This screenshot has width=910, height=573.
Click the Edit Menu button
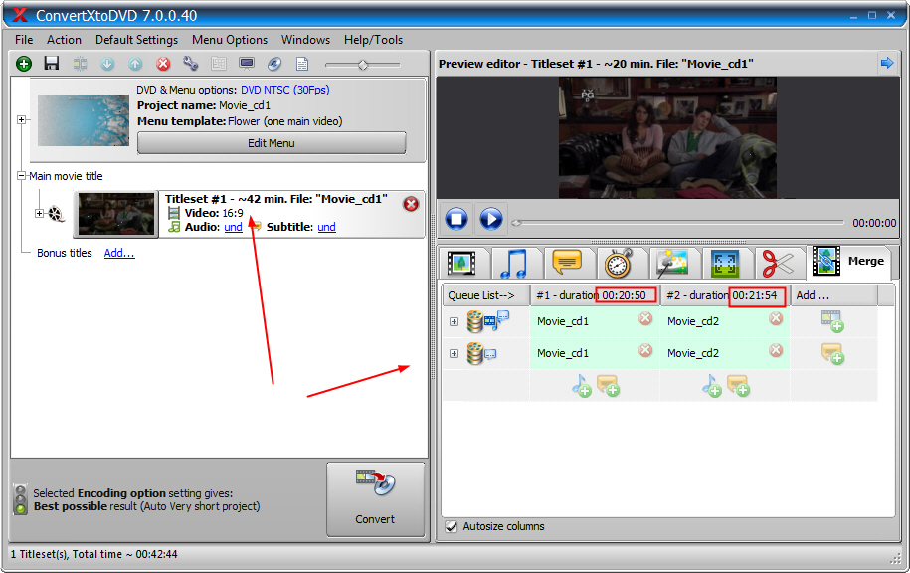point(272,143)
